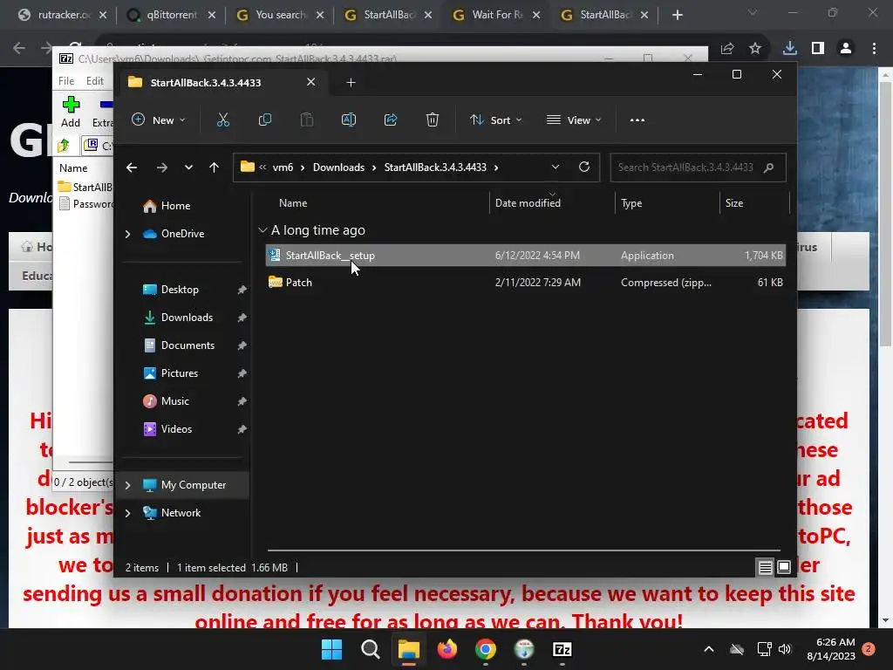
Task: Click Chrome downloads icon
Action: [x=789, y=49]
